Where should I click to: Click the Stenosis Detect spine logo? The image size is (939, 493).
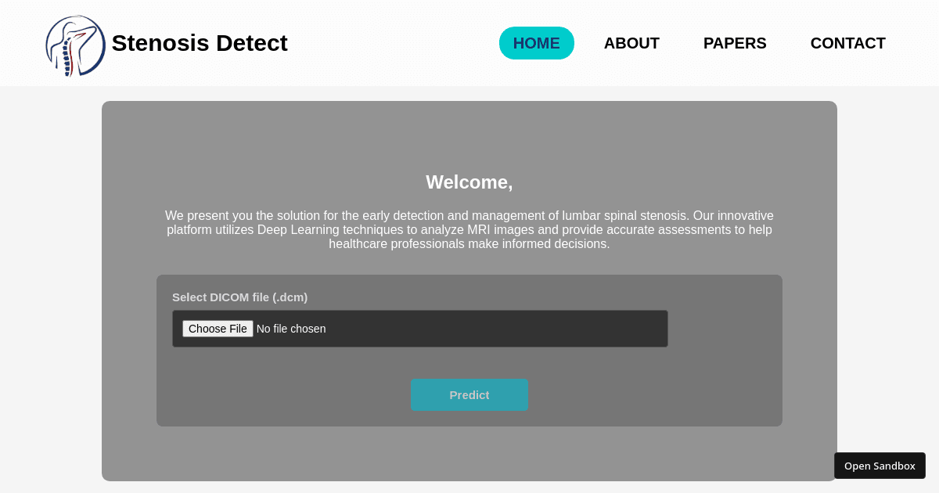click(x=74, y=45)
